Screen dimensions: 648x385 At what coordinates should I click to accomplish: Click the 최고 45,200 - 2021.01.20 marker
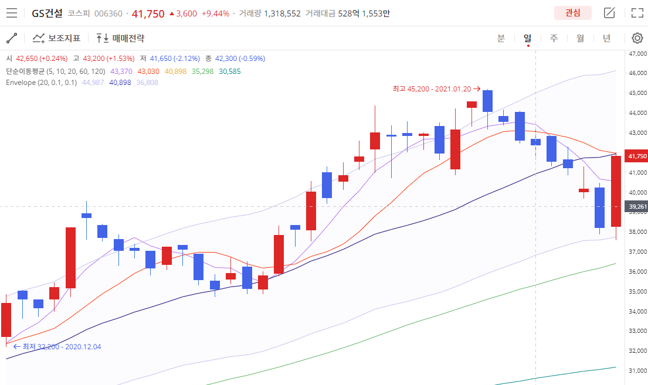(436, 89)
